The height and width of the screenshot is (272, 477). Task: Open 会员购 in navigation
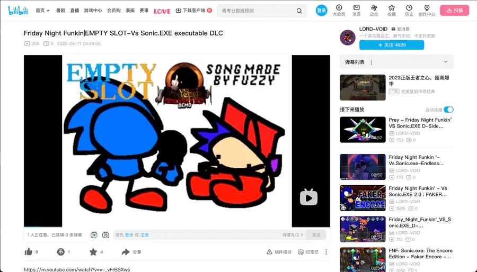[x=114, y=11]
